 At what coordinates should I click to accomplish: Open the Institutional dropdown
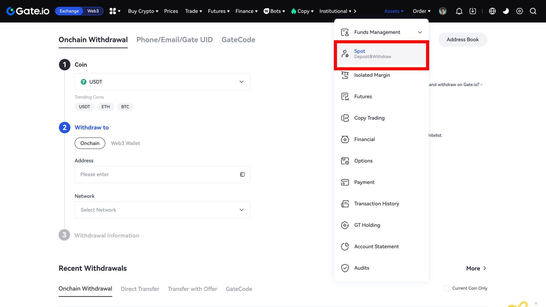(x=335, y=11)
